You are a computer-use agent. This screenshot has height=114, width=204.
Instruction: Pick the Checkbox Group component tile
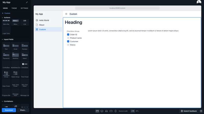6,74
